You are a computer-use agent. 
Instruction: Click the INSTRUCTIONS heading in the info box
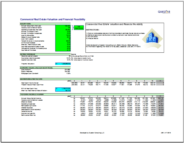(93, 30)
